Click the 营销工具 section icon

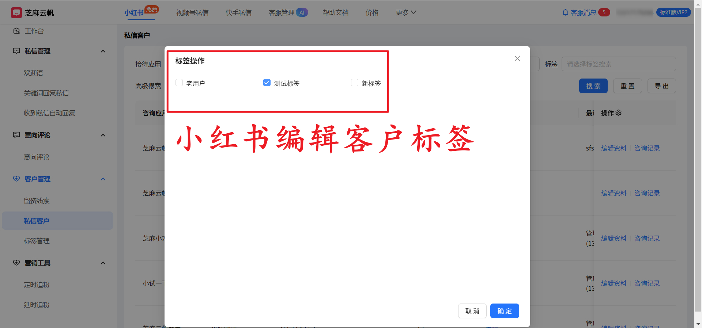coord(16,263)
